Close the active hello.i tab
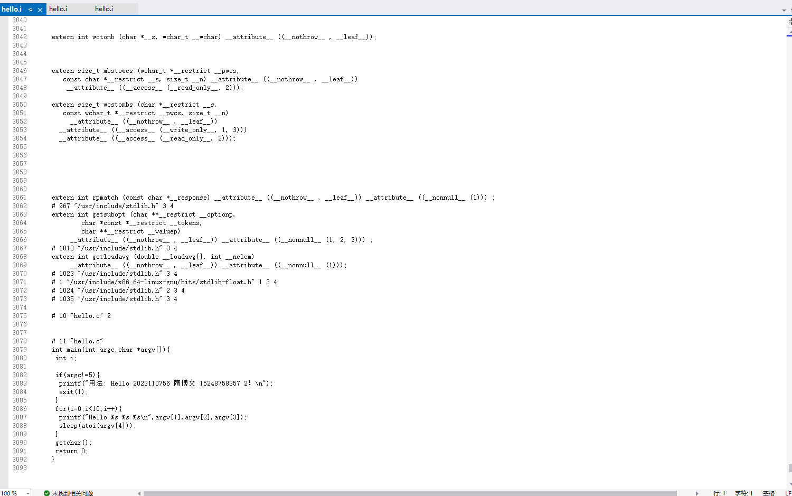Screen dimensions: 792x496 [x=40, y=10]
